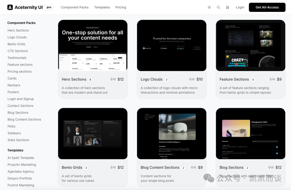The image size is (291, 190).
Task: Open Devpro Portfolio template link
Action: coord(20,178)
